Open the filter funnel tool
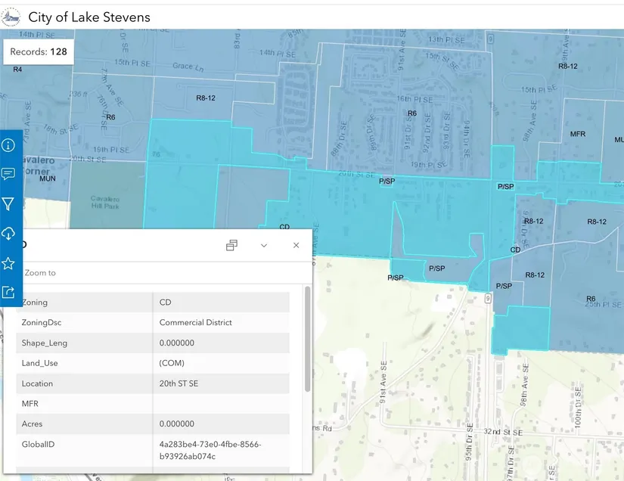This screenshot has height=481, width=624. click(x=8, y=204)
